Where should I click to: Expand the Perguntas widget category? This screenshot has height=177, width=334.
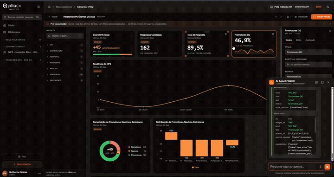tap(65, 75)
